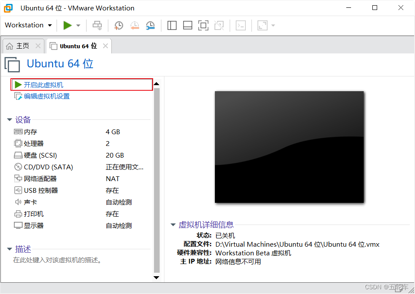The image size is (415, 294).
Task: Toggle the thumbnail bar visibility icon
Action: coord(187,25)
